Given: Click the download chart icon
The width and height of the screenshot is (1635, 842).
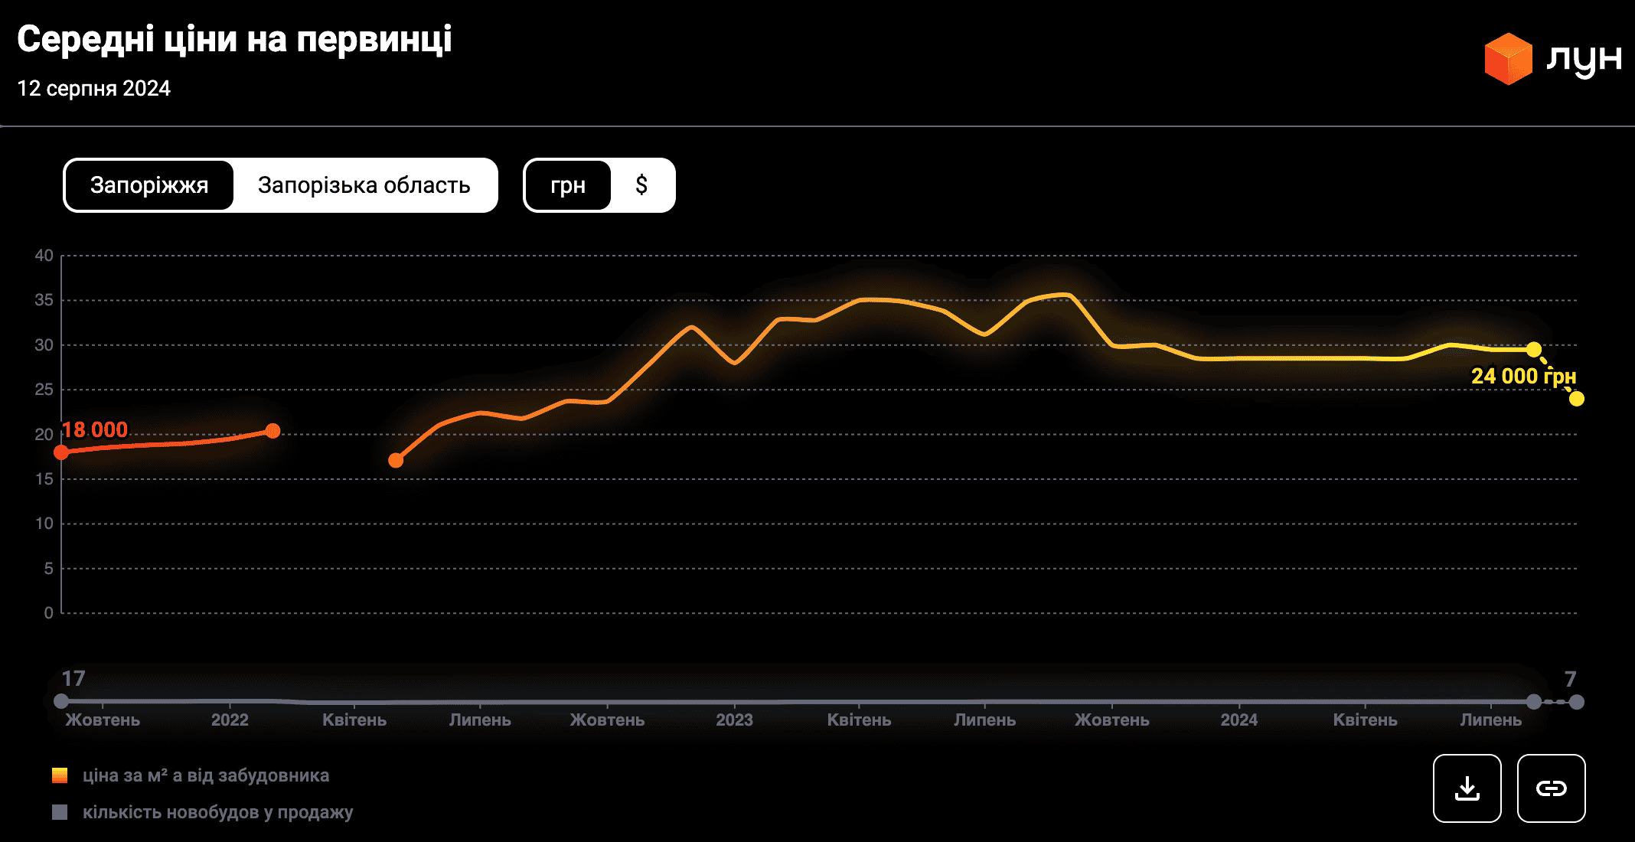Looking at the screenshot, I should click(1467, 788).
